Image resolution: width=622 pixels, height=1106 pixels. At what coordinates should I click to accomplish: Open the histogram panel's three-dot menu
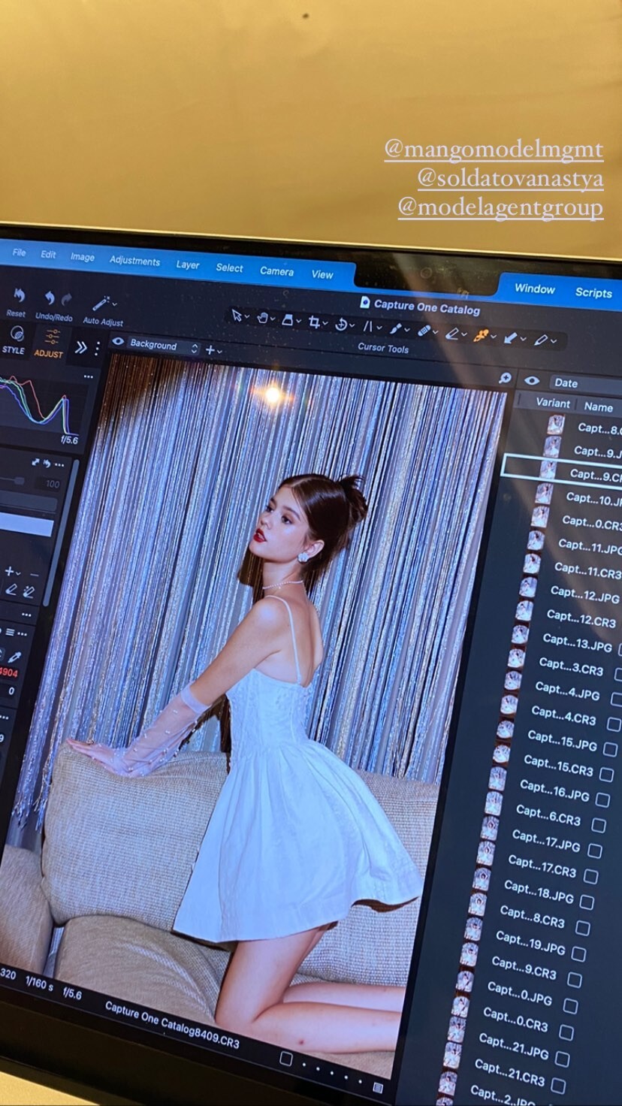click(88, 376)
